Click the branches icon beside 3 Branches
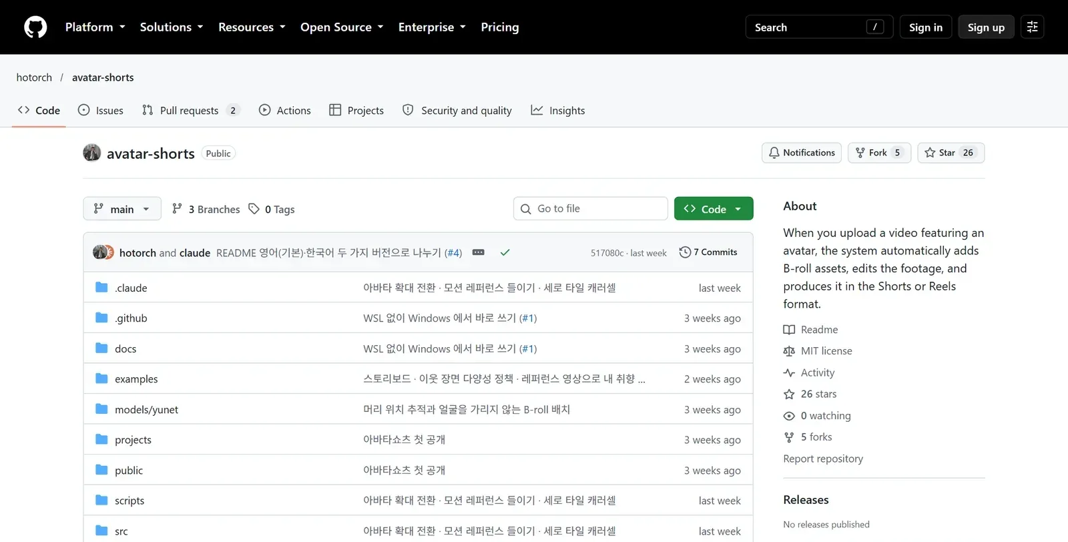Screen dimensions: 1068x542 coord(177,209)
